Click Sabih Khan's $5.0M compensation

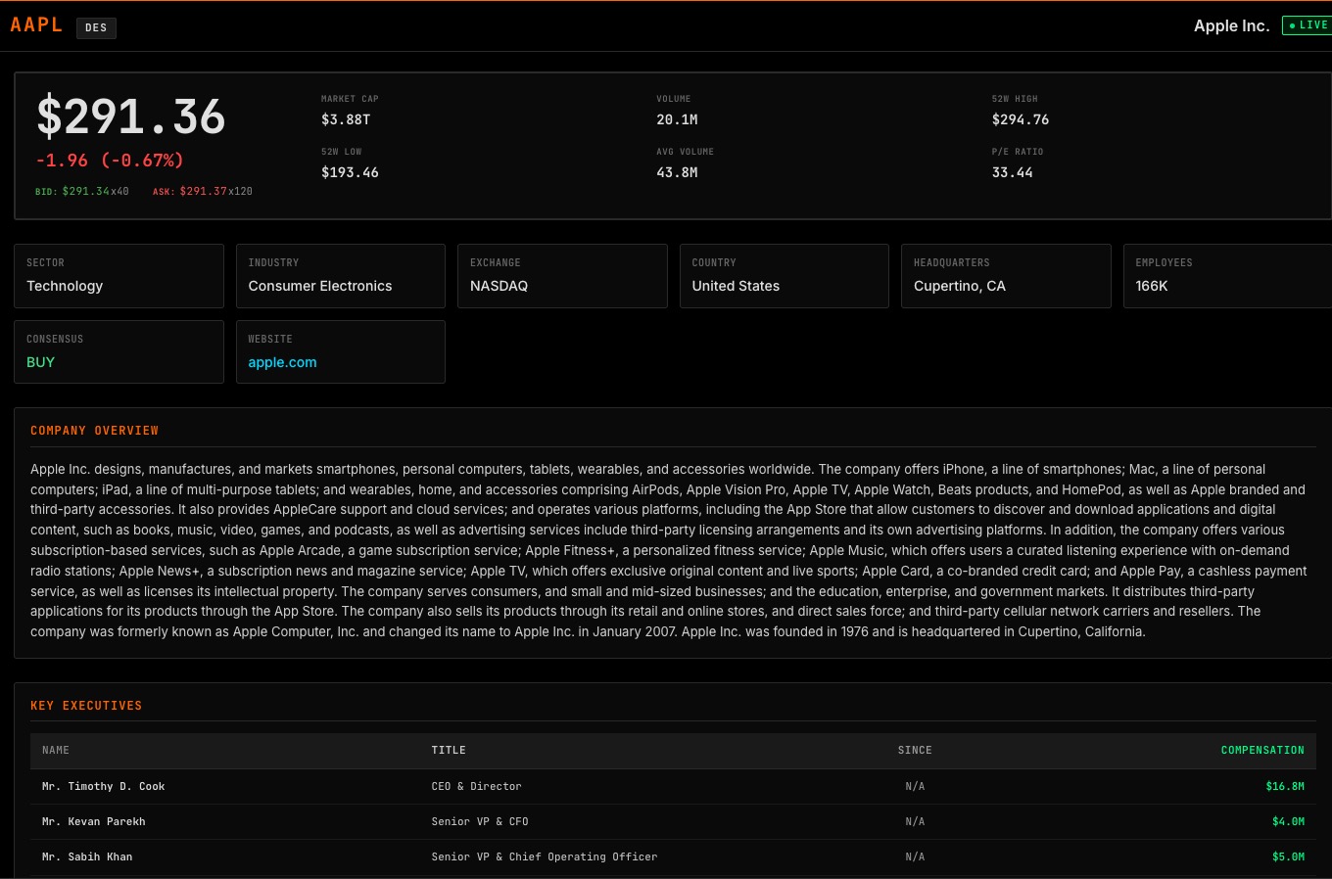1288,857
